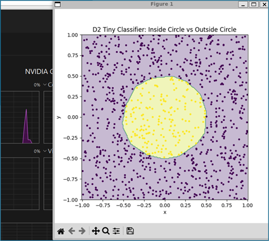
Task: Go back to the previous plot view
Action: click(71, 231)
